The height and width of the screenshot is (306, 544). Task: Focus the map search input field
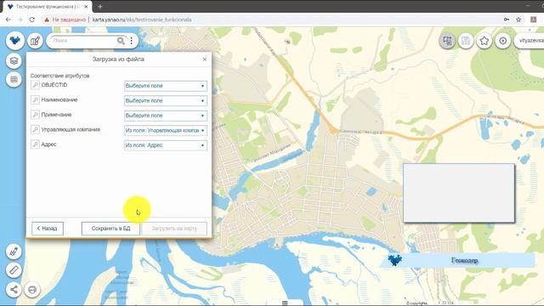pyautogui.click(x=83, y=41)
